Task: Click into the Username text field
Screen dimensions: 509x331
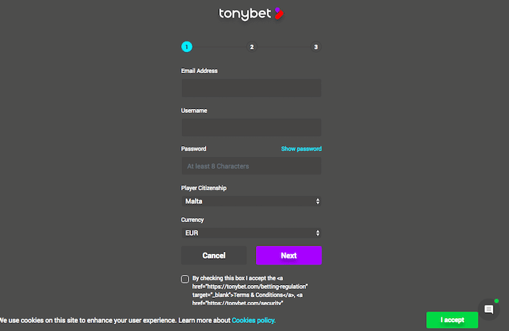Action: (x=251, y=127)
